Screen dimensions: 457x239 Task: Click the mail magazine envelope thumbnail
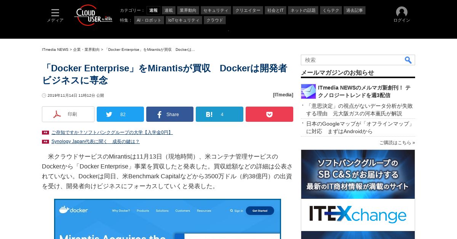click(x=308, y=91)
